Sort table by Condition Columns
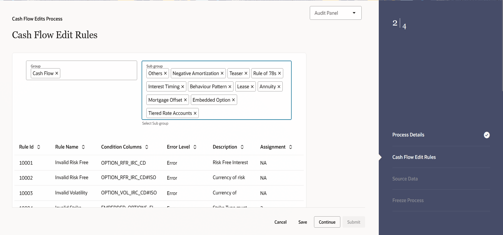503x235 pixels. 147,147
